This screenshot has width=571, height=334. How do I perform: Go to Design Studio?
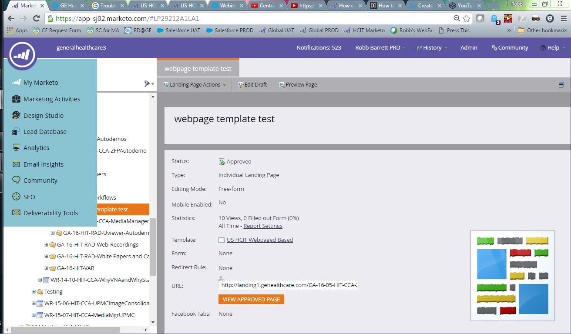point(44,116)
